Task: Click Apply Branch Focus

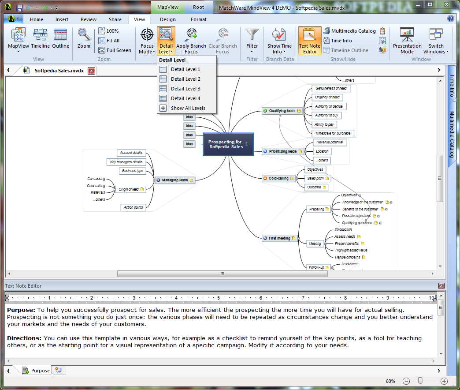Action: pos(191,41)
